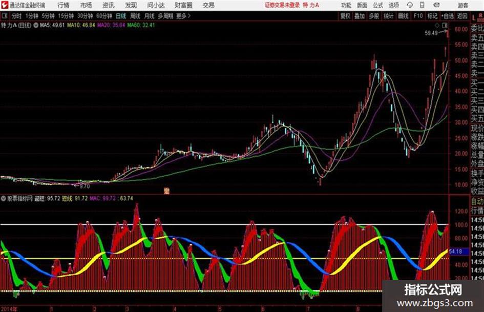Image resolution: width=484 pixels, height=312 pixels.
Task: Click the 短线: 91.72 indicator value
Action: click(75, 198)
